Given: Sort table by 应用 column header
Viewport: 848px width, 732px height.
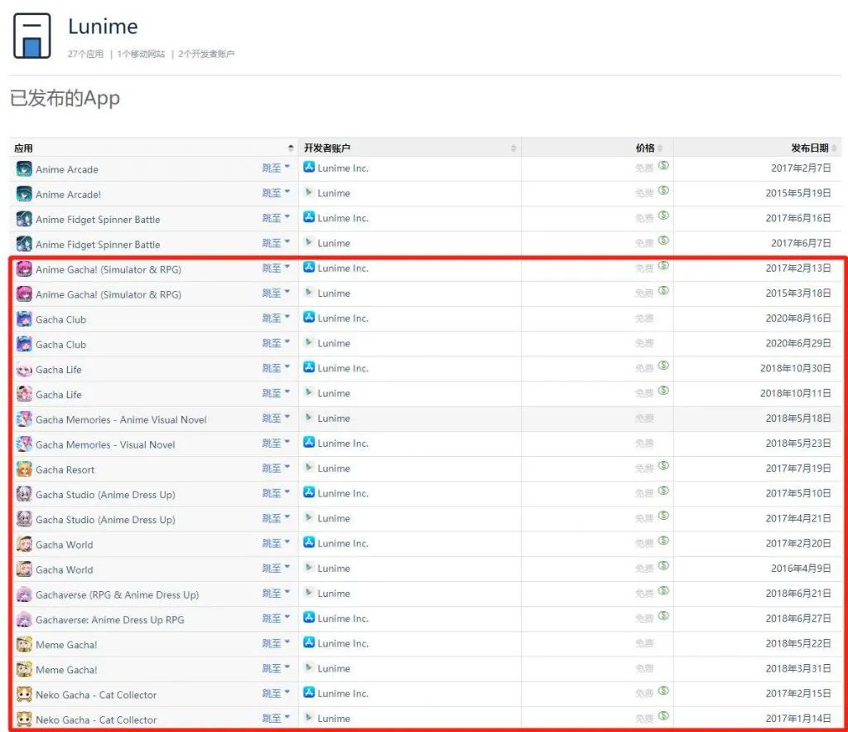Looking at the screenshot, I should (23, 148).
